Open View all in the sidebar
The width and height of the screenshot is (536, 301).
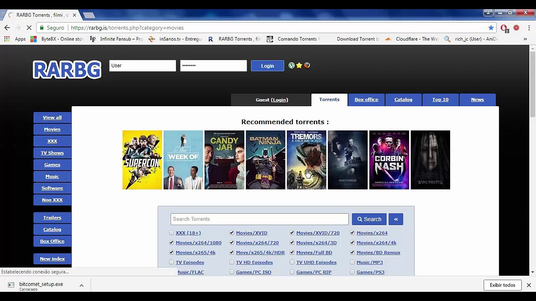tap(52, 117)
